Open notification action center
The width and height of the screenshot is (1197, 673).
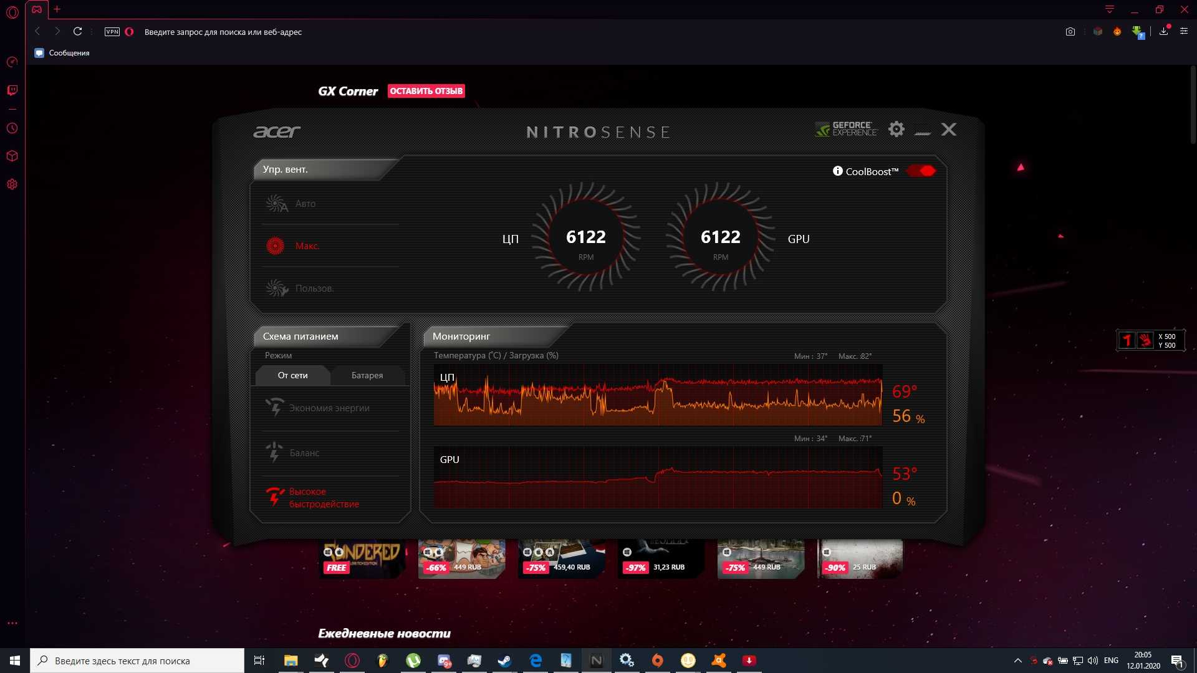pos(1177,661)
